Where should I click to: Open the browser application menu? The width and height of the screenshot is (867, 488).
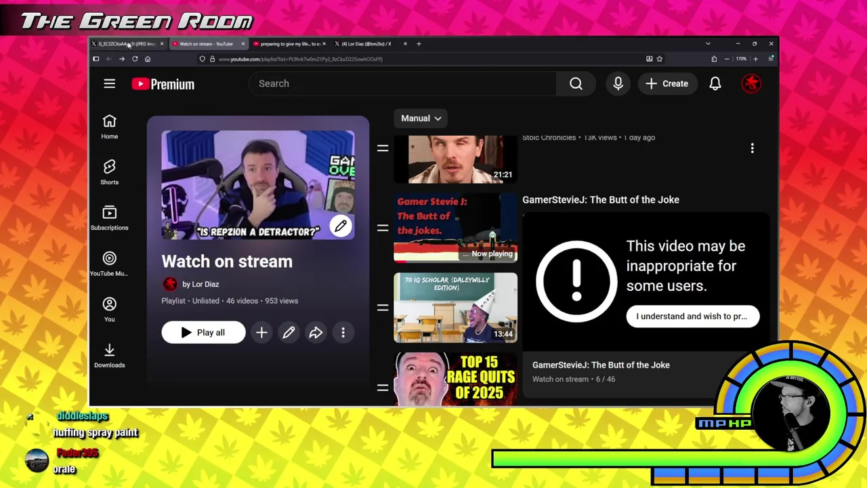click(771, 59)
